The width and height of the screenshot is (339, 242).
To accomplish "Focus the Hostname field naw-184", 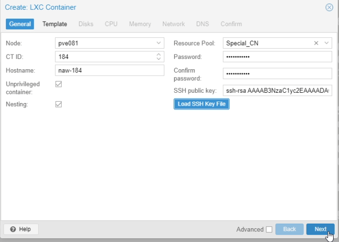I will pyautogui.click(x=109, y=70).
